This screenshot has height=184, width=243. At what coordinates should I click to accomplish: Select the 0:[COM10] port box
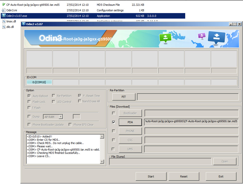point(39,82)
